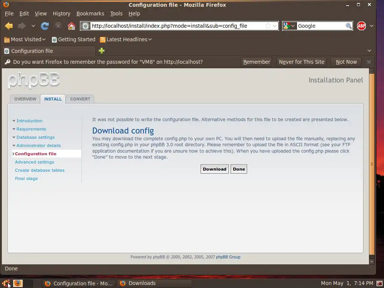Click Final stage in sidebar
This screenshot has height=288, width=384.
[27, 178]
